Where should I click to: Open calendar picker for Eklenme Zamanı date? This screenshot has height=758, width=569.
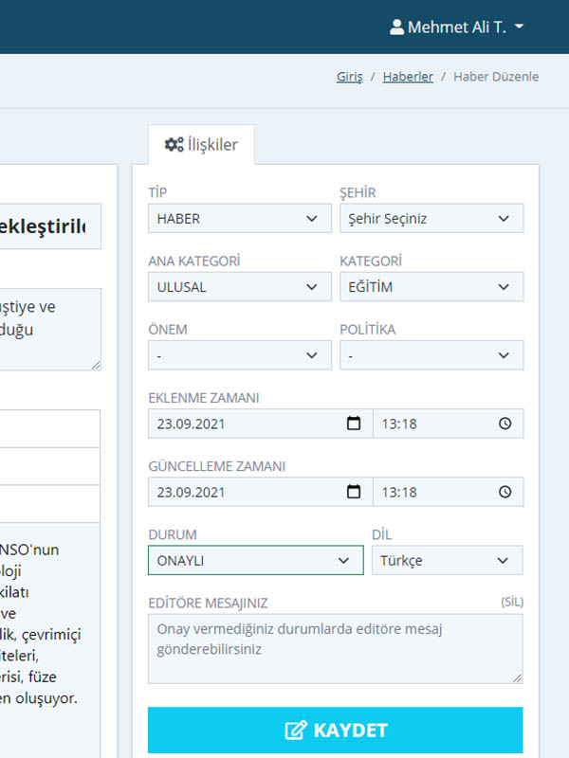click(x=354, y=424)
